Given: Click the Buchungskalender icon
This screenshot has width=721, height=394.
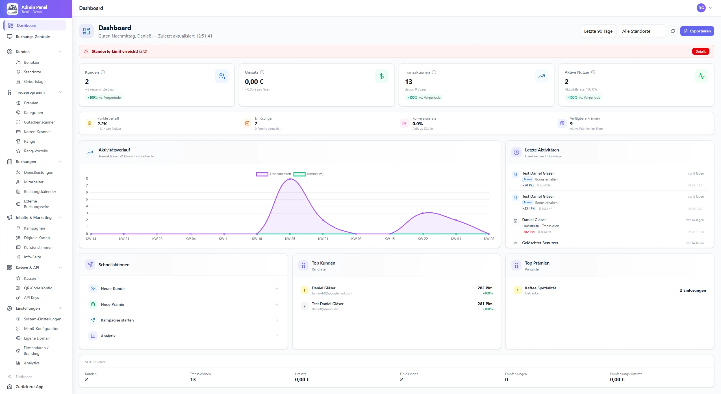Looking at the screenshot, I should pyautogui.click(x=18, y=192).
